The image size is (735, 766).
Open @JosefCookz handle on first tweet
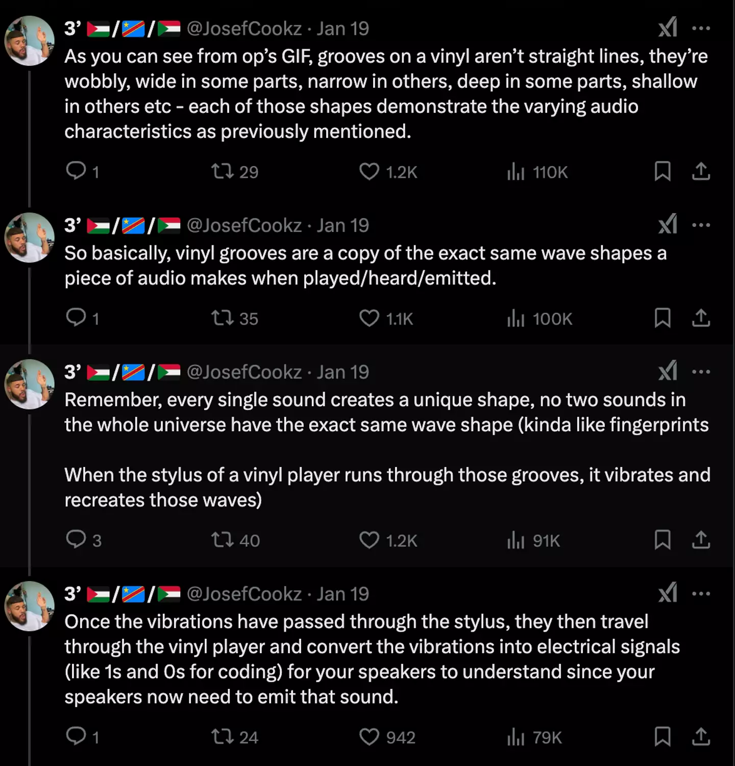click(x=244, y=29)
